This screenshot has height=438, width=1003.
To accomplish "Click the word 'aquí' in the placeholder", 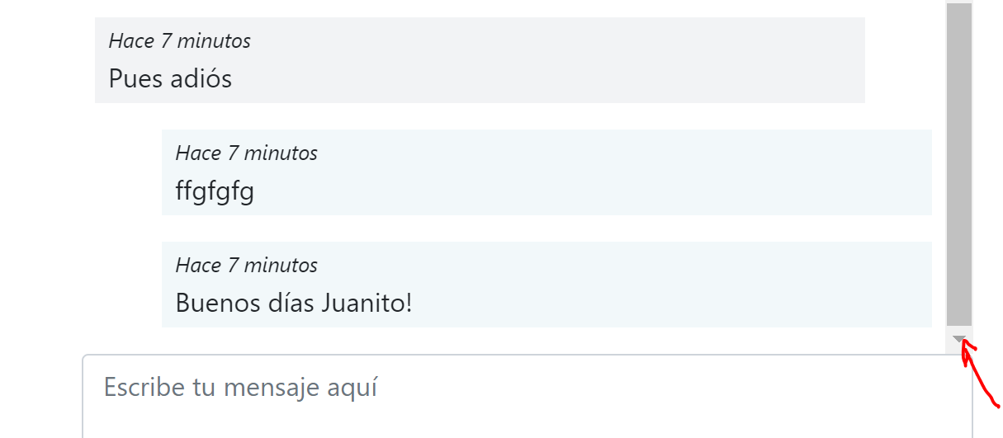I will tap(352, 388).
